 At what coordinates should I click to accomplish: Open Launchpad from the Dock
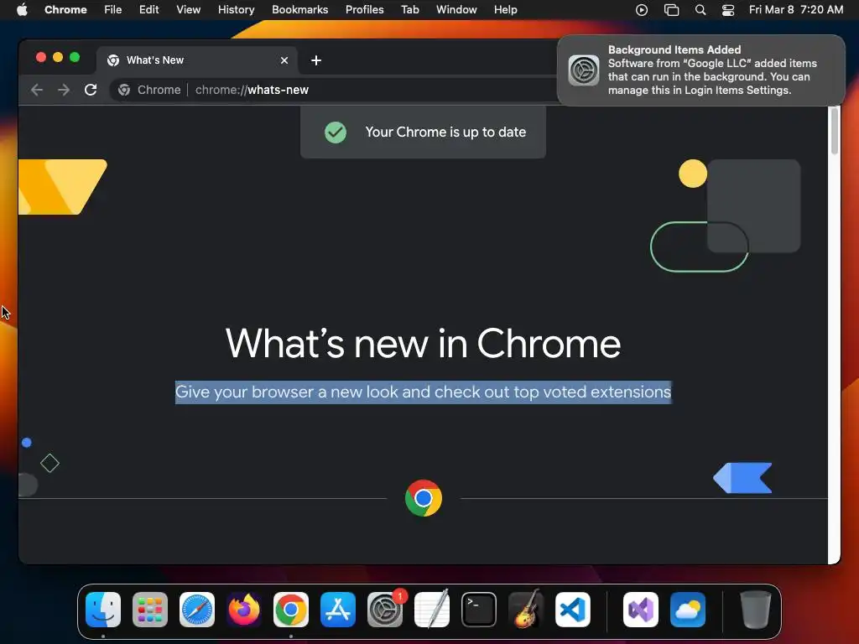coord(149,610)
